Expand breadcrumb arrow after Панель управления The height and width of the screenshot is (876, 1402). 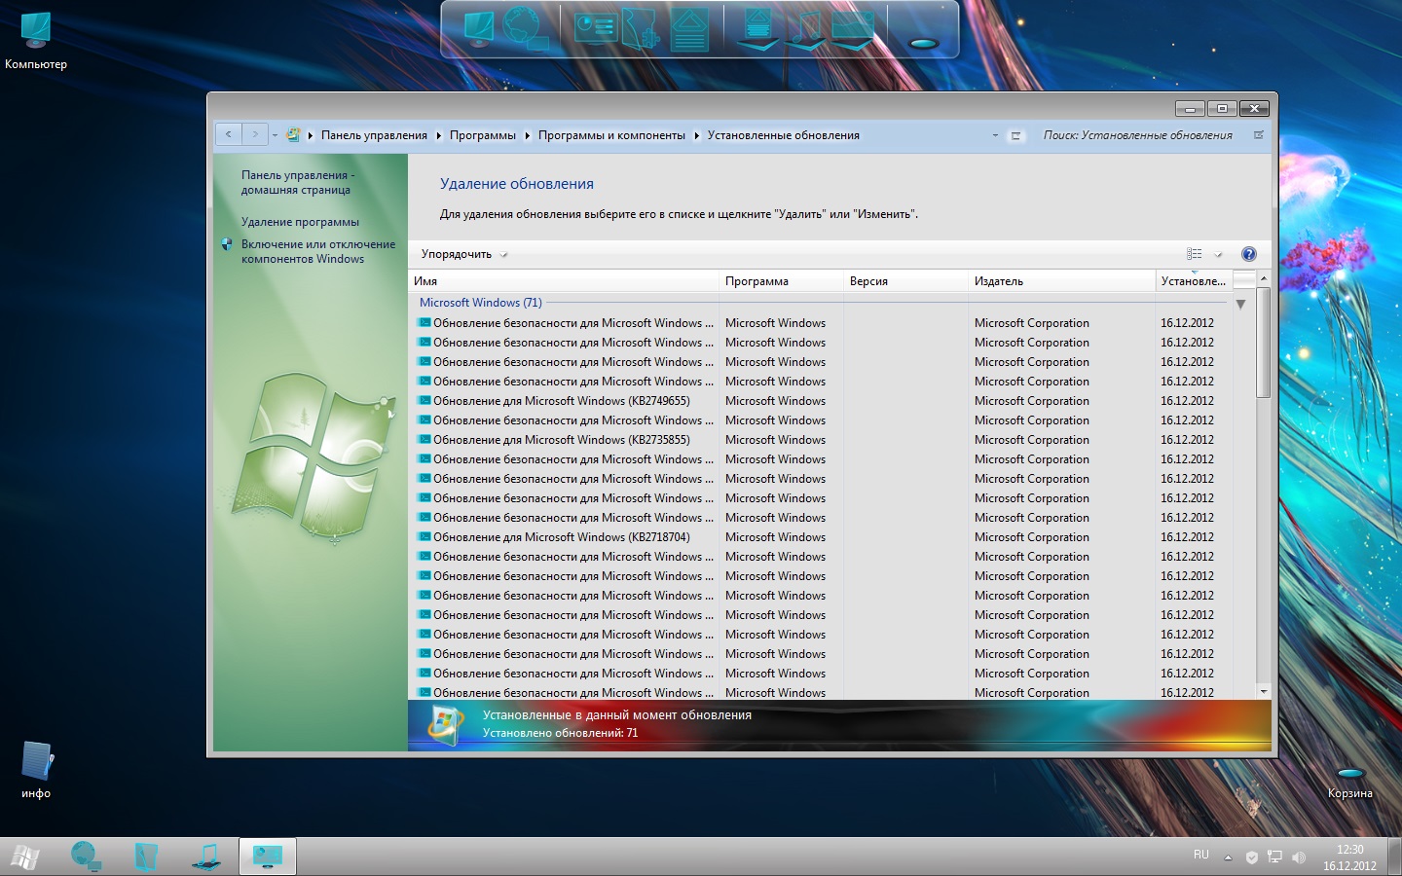438,135
